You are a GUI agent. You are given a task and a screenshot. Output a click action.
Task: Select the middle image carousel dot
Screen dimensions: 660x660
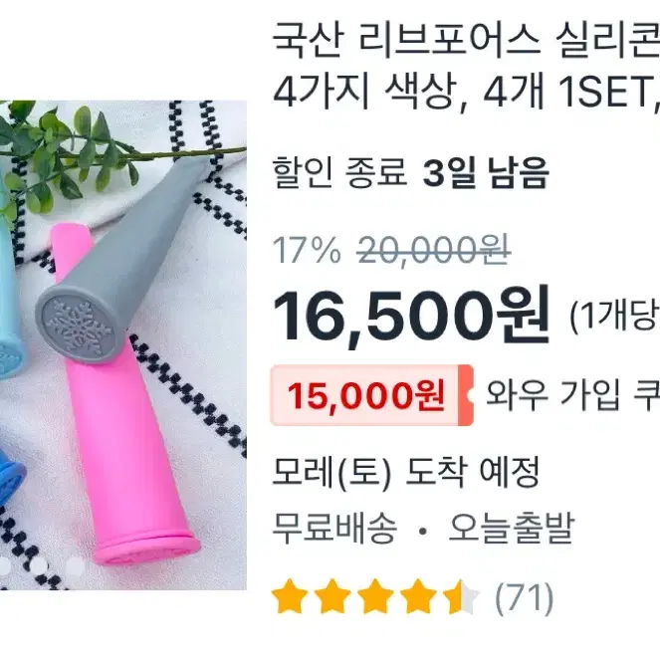point(39,567)
